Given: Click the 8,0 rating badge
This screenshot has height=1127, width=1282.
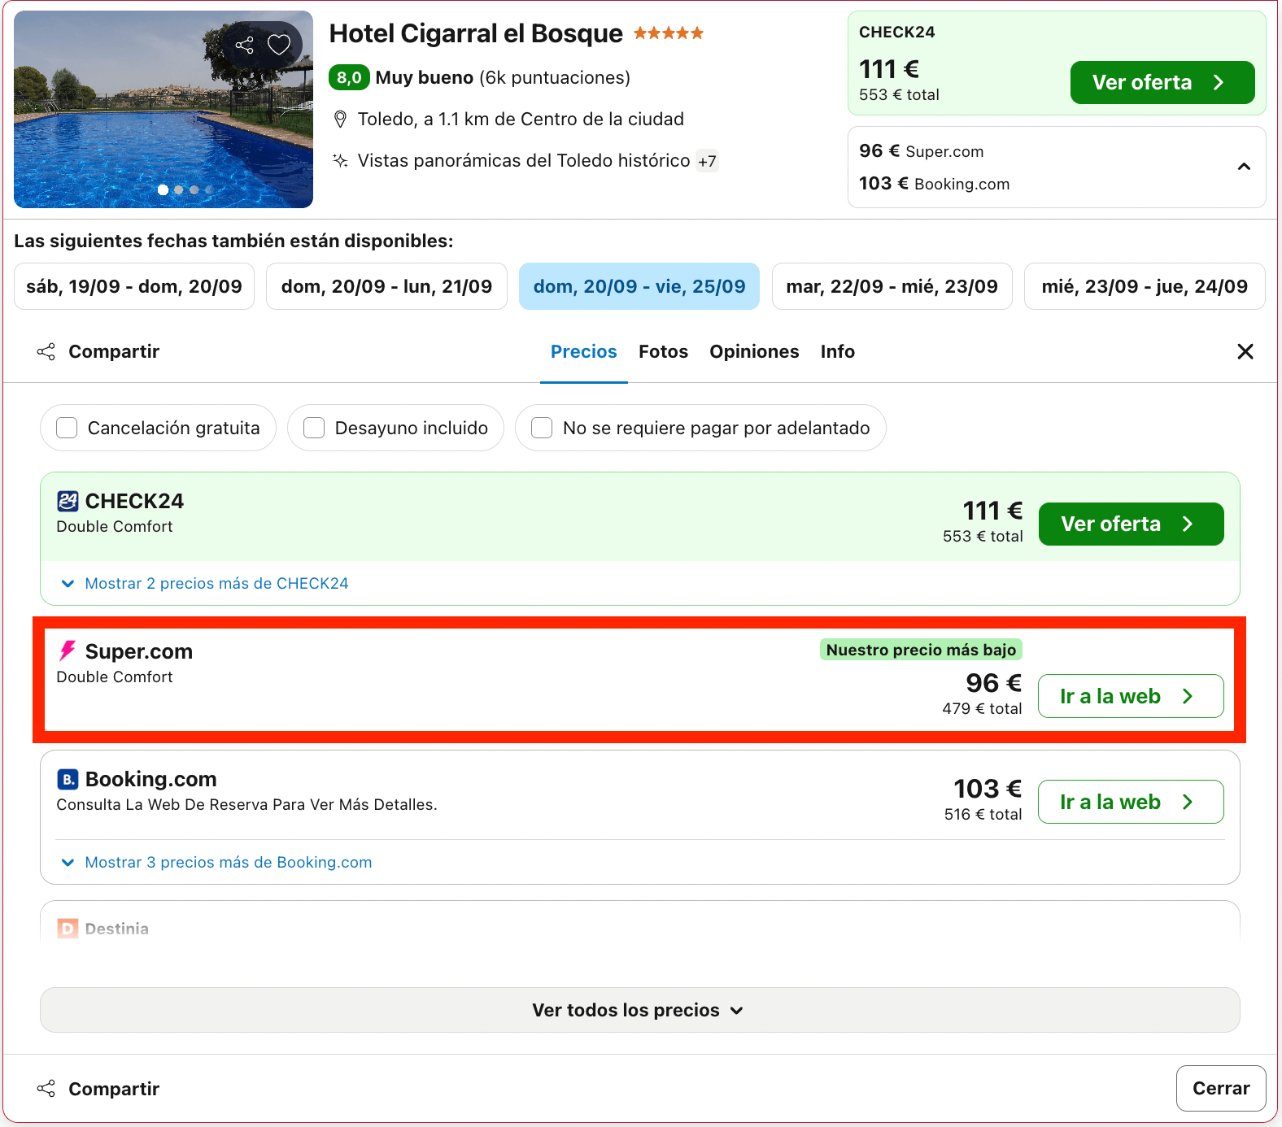Looking at the screenshot, I should click(x=349, y=77).
